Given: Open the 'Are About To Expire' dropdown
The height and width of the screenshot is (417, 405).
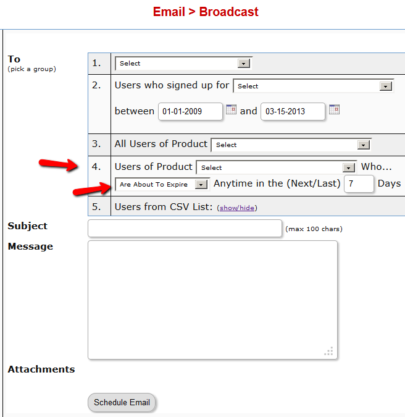Looking at the screenshot, I should point(162,184).
